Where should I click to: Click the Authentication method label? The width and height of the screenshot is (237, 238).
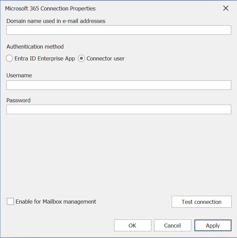click(35, 47)
